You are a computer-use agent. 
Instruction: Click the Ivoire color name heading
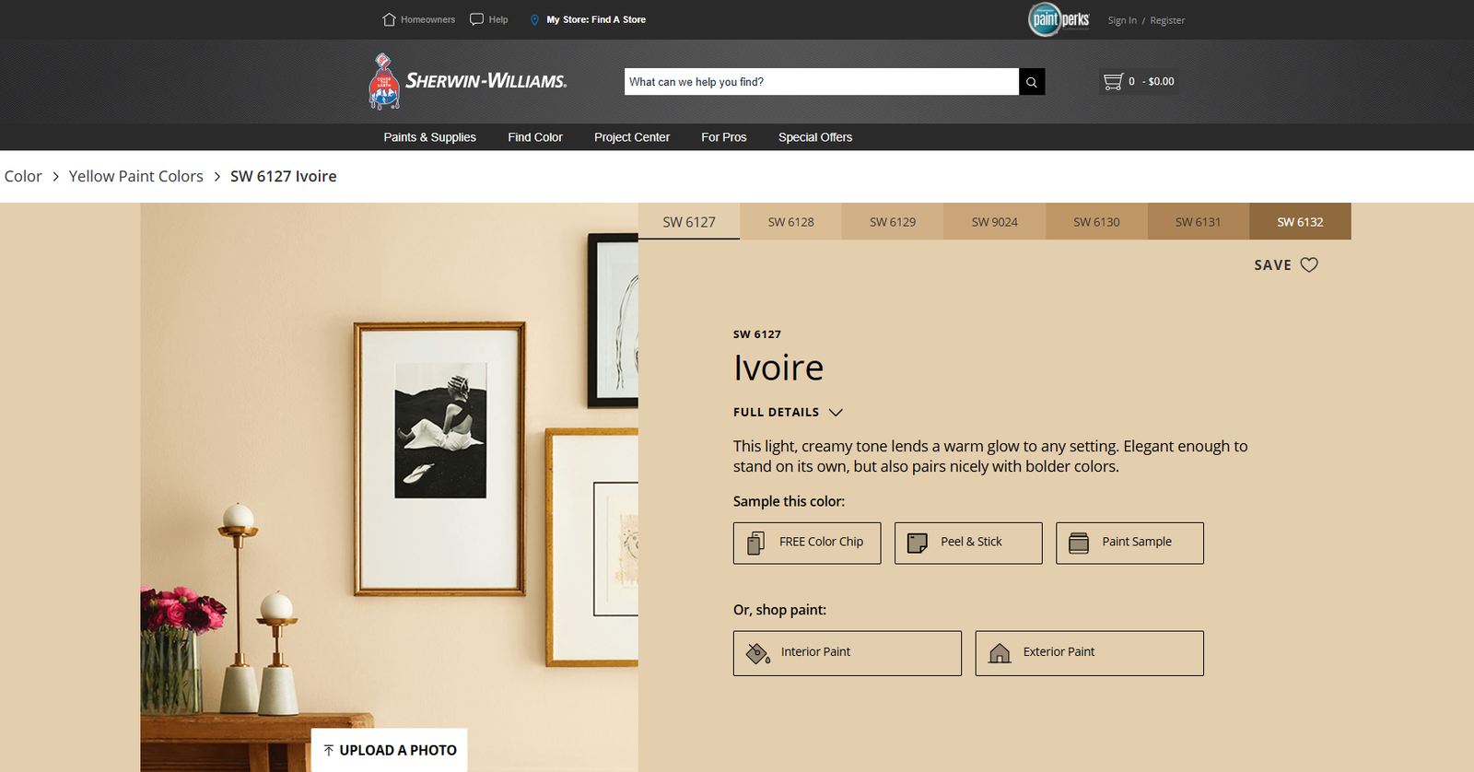(x=778, y=368)
